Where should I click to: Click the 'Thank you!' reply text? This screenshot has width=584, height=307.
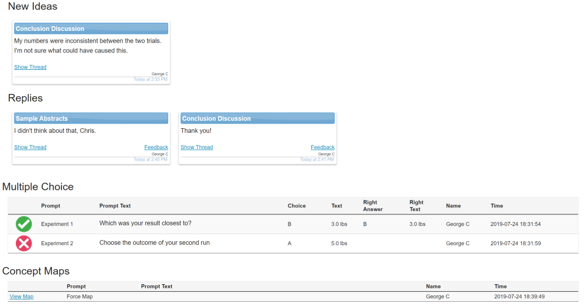(196, 131)
